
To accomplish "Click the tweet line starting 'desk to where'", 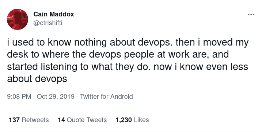I will 118,54.
